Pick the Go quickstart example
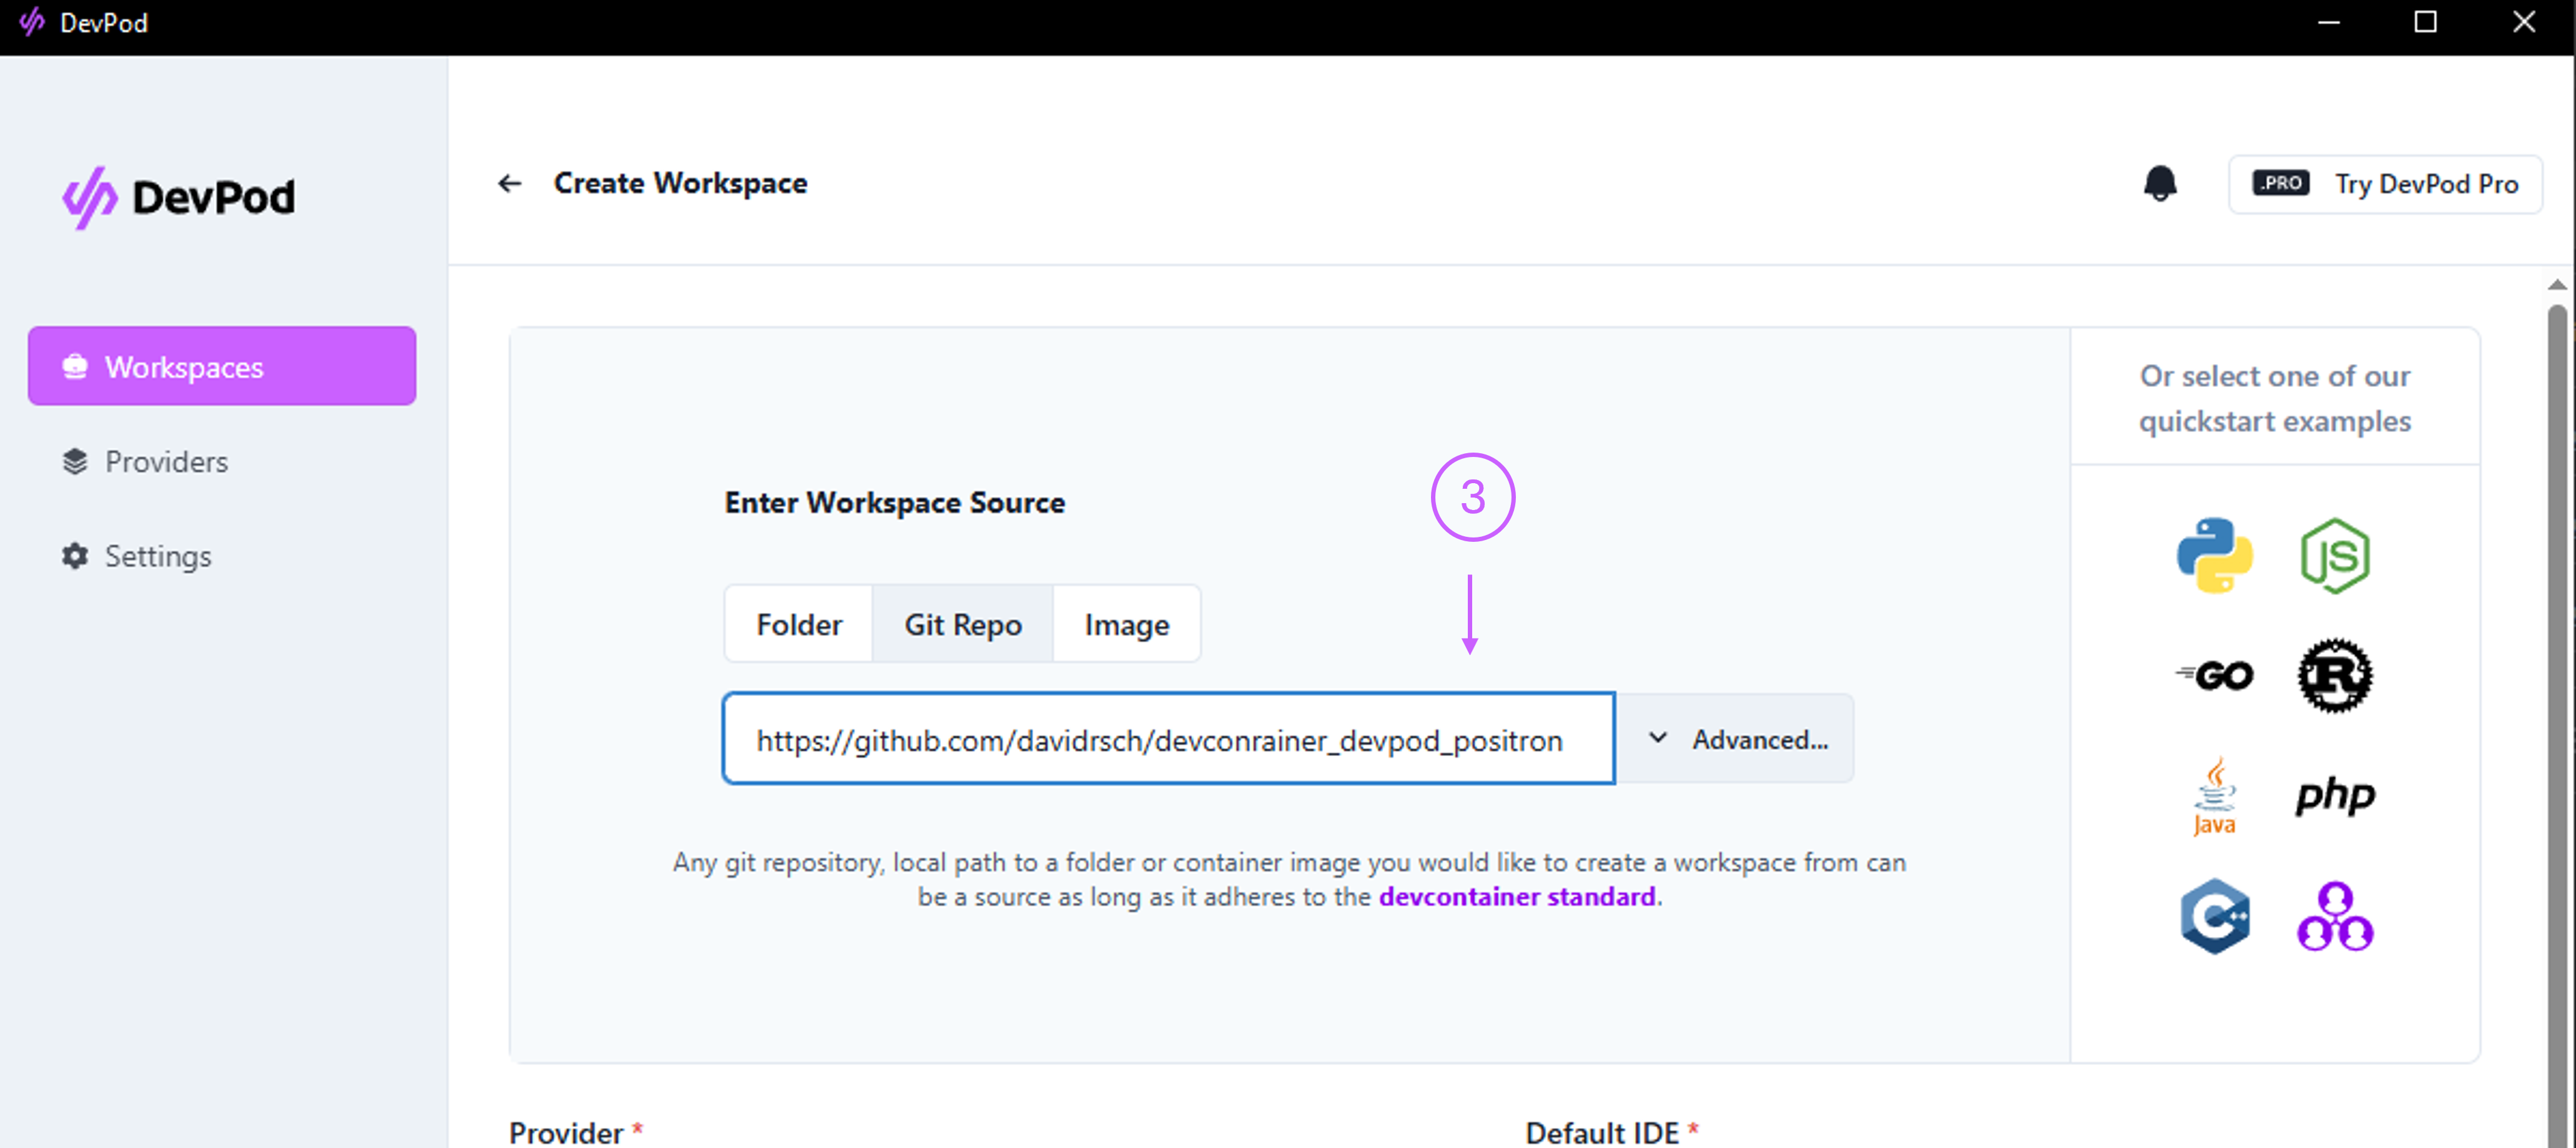This screenshot has height=1148, width=2576. pos(2214,676)
